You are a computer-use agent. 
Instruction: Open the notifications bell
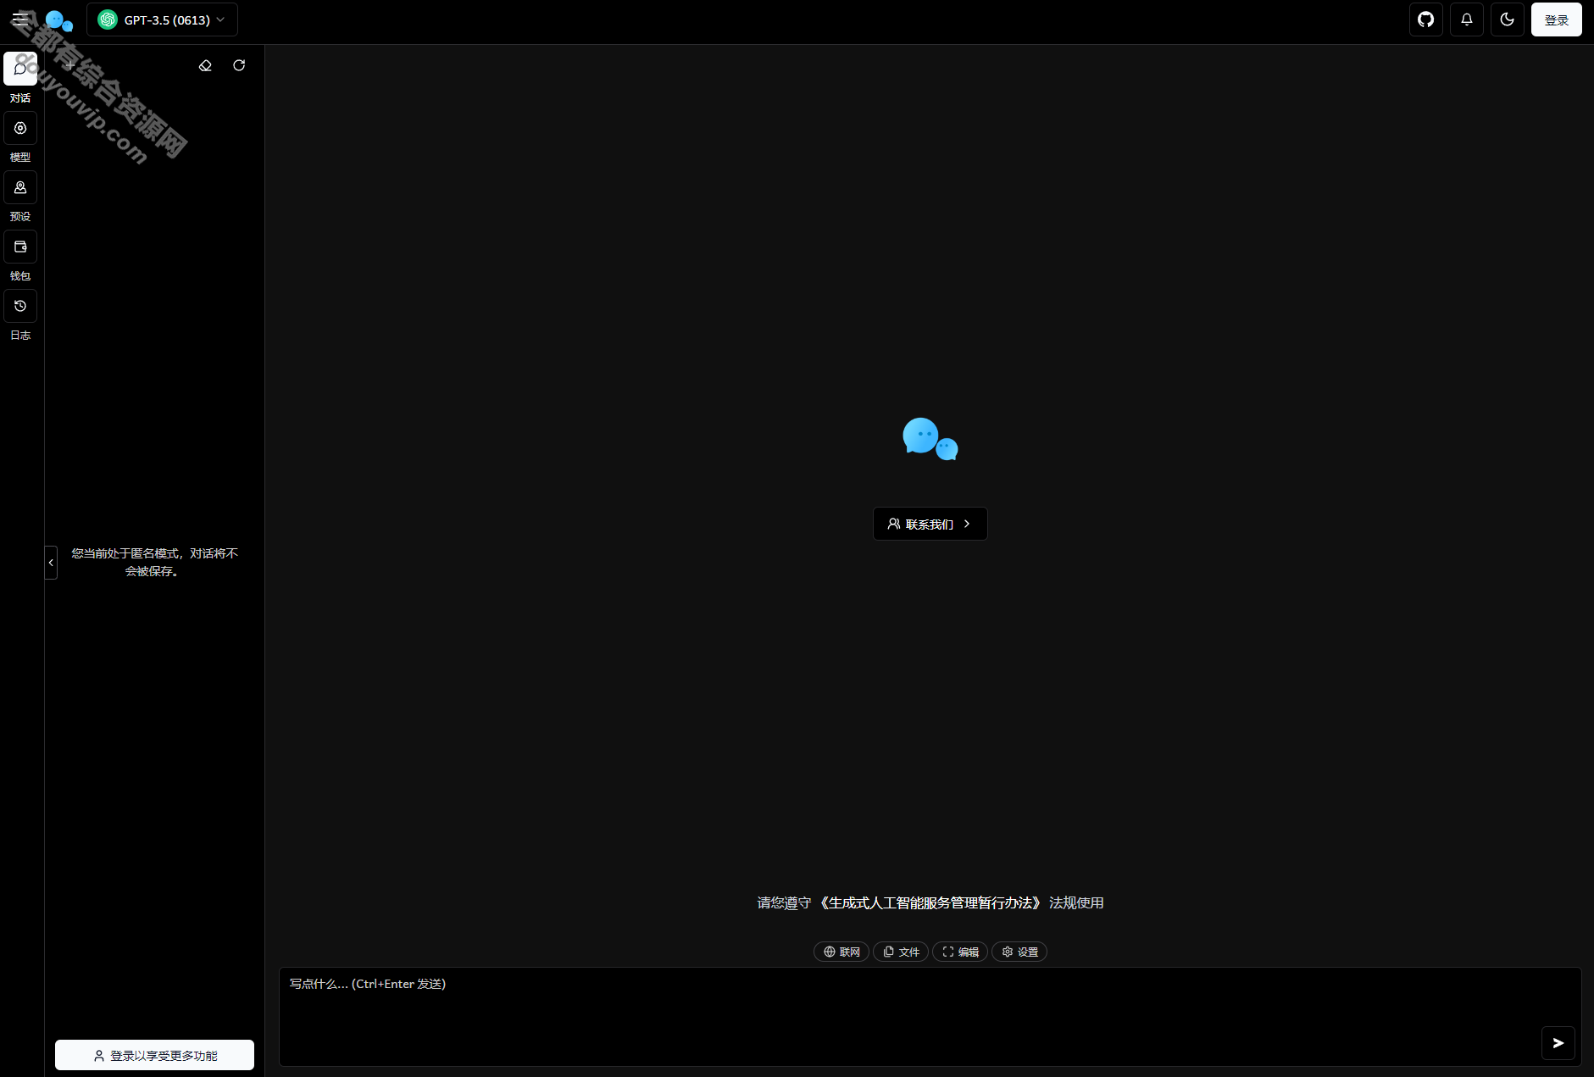click(x=1467, y=19)
